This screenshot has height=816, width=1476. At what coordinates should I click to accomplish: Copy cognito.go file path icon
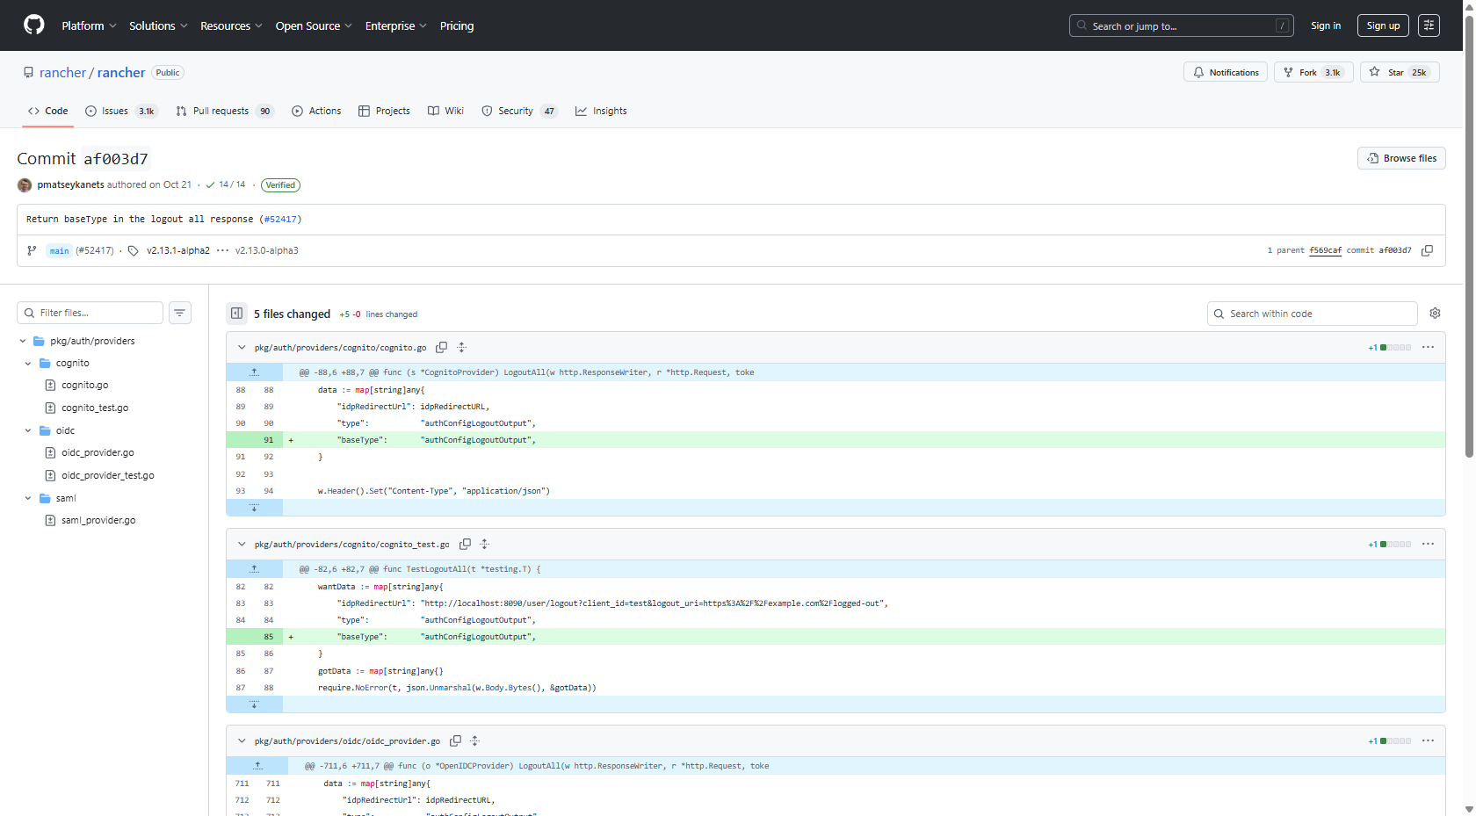coord(442,348)
